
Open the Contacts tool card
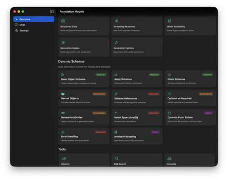(190, 160)
